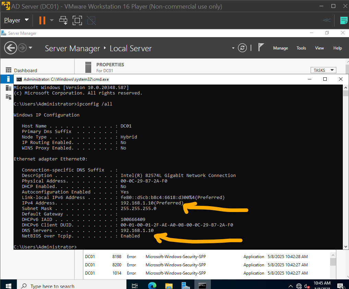The width and height of the screenshot is (349, 289).
Task: Click the Local Server breadcrumb
Action: (131, 48)
